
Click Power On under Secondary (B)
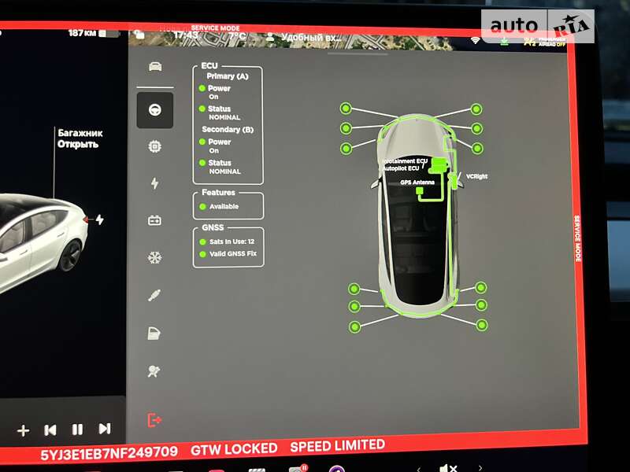215,146
